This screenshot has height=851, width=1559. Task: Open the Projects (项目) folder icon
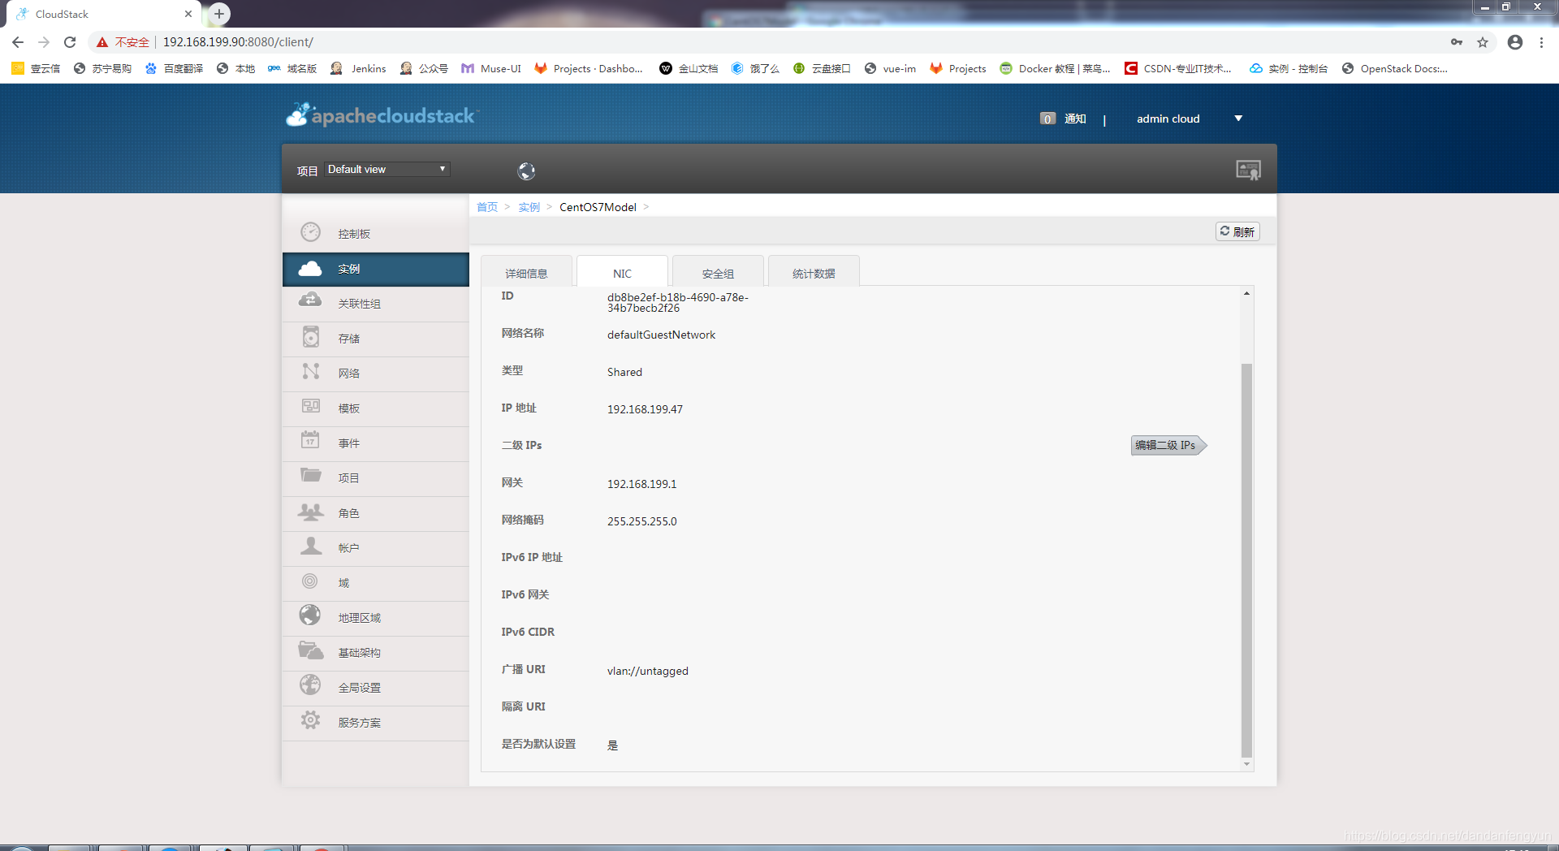310,475
